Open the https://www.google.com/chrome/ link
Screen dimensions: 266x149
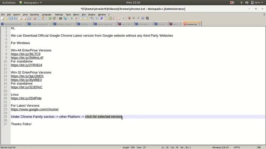coord(35,109)
